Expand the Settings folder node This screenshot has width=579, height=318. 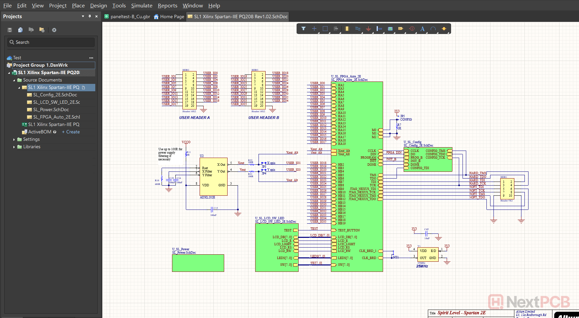14,139
